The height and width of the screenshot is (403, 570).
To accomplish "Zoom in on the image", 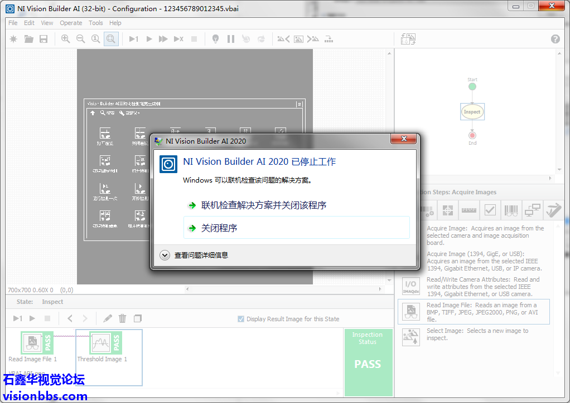I will click(x=65, y=39).
